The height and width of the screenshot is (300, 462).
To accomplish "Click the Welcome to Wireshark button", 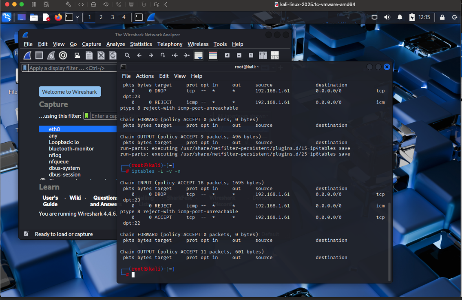I will (x=70, y=91).
